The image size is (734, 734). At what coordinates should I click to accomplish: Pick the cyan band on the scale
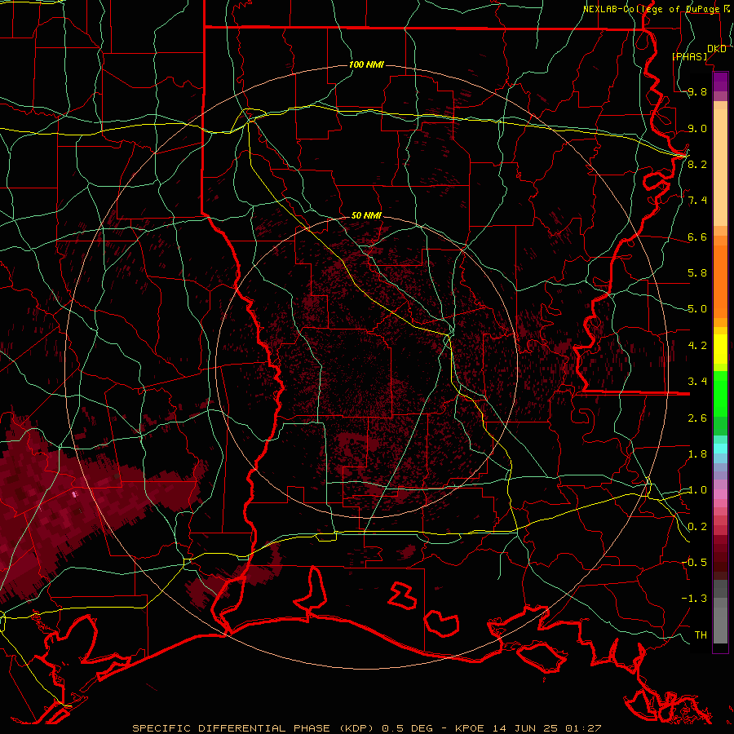[720, 448]
